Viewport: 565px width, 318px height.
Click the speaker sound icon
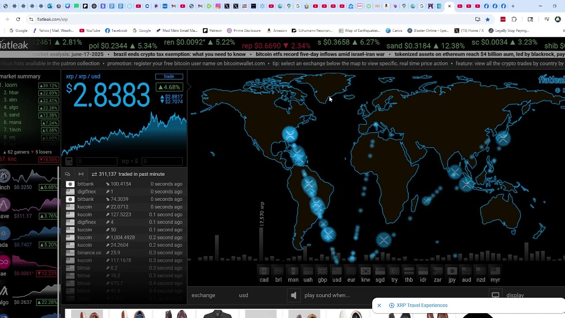click(294, 295)
